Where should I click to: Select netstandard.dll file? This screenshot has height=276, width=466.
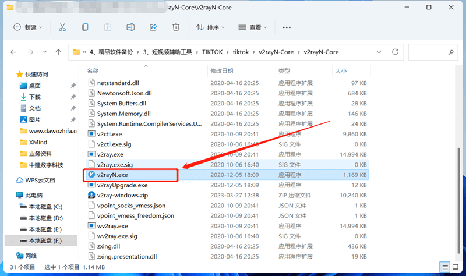point(118,83)
